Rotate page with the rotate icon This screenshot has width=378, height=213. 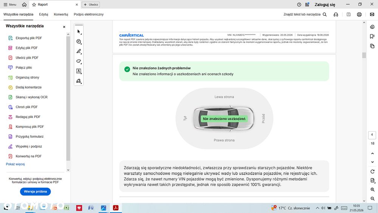point(372,171)
